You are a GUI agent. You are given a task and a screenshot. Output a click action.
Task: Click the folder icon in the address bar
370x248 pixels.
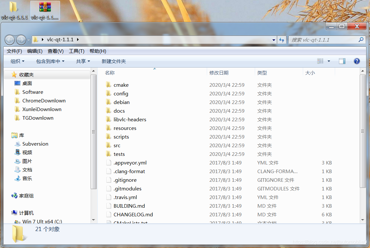click(36, 40)
